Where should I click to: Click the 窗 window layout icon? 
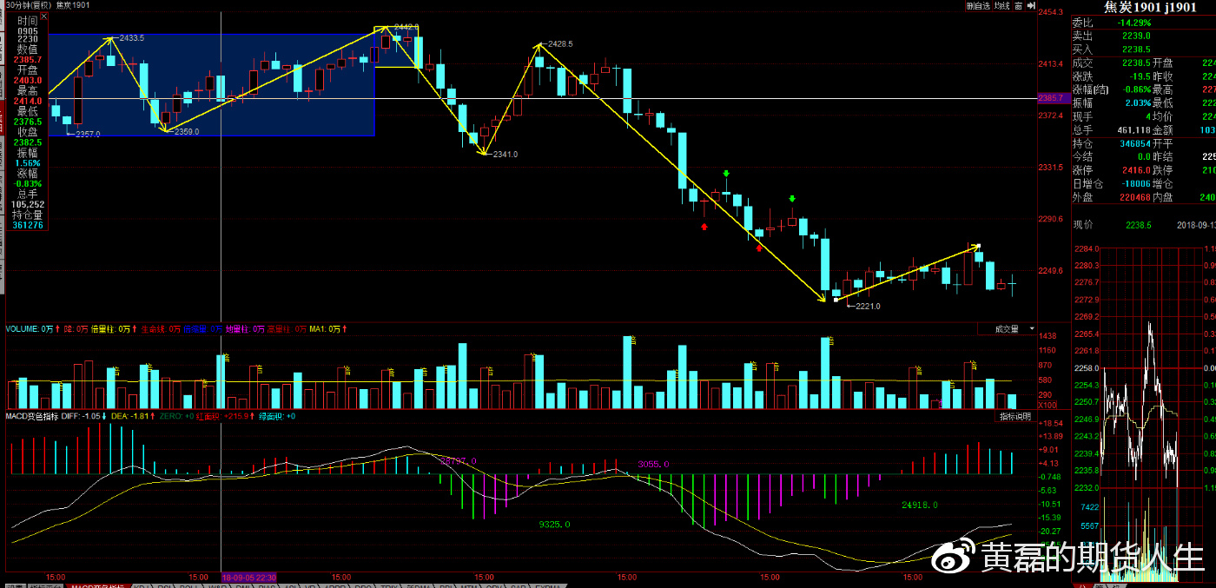click(x=1018, y=6)
